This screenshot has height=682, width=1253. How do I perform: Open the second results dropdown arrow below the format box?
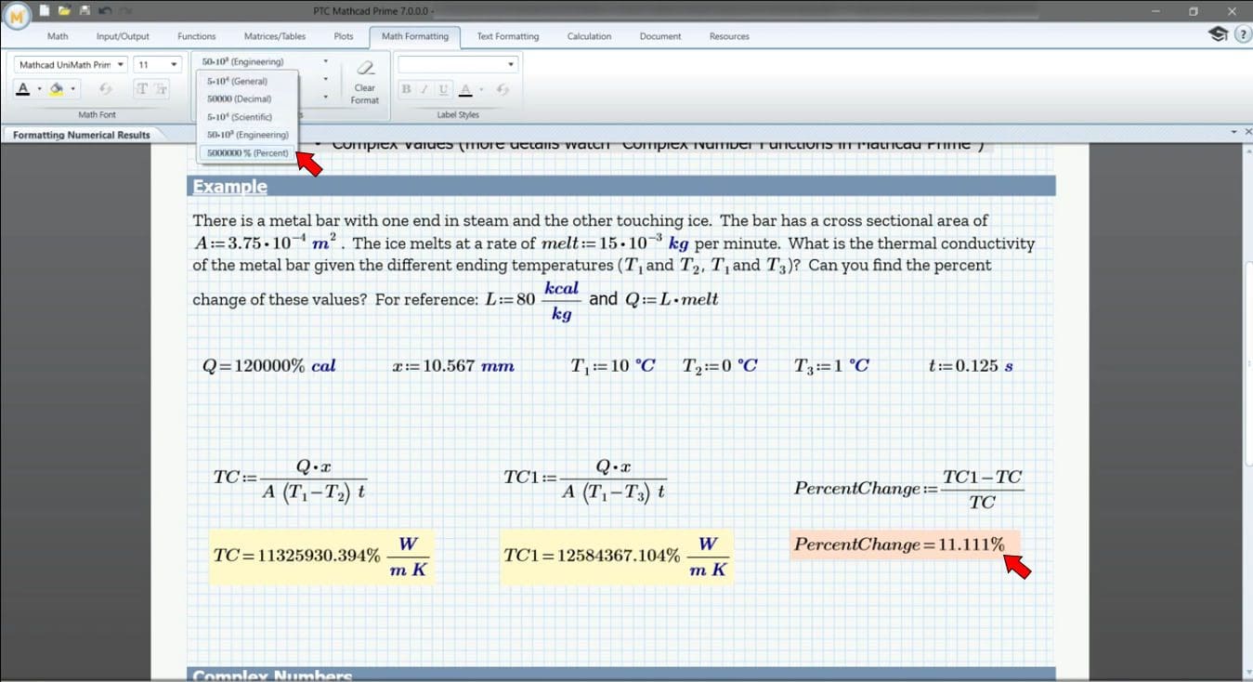(325, 79)
